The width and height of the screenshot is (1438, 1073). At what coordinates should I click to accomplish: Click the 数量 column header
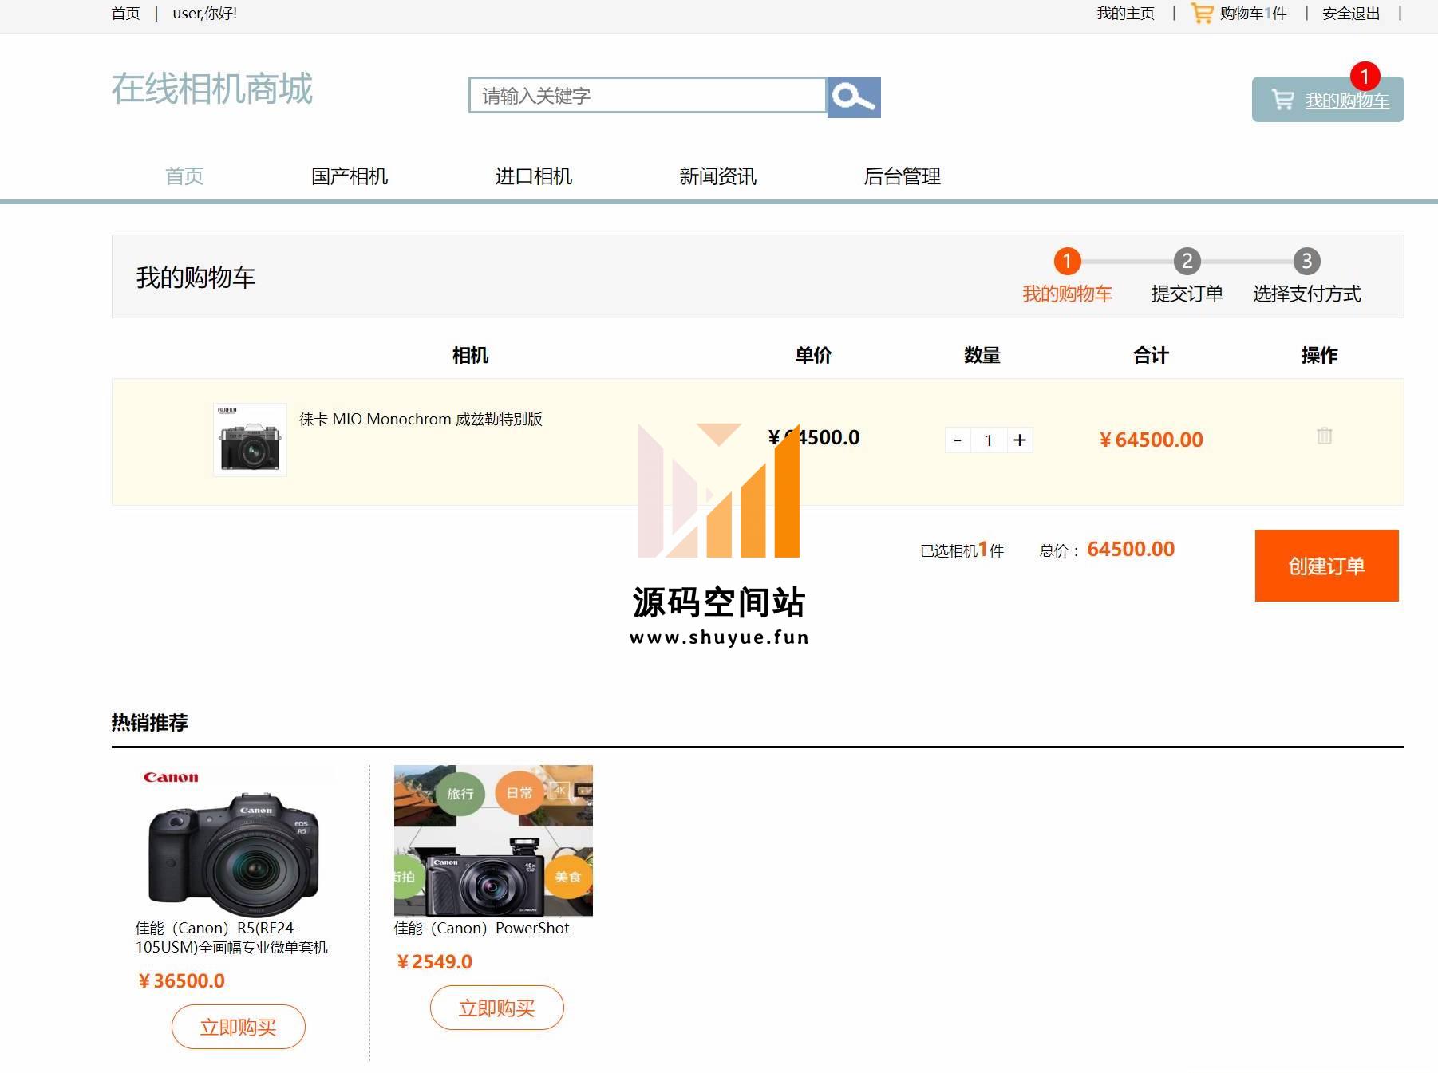[x=982, y=355]
